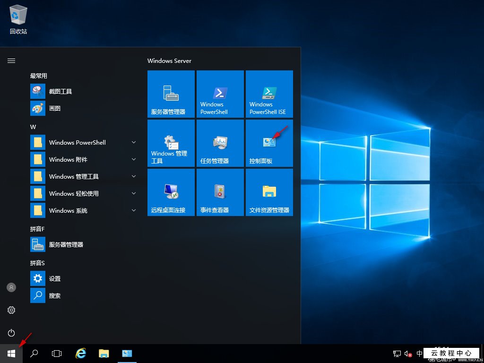Expand the Windows 管理工具 folder in list

click(x=83, y=176)
